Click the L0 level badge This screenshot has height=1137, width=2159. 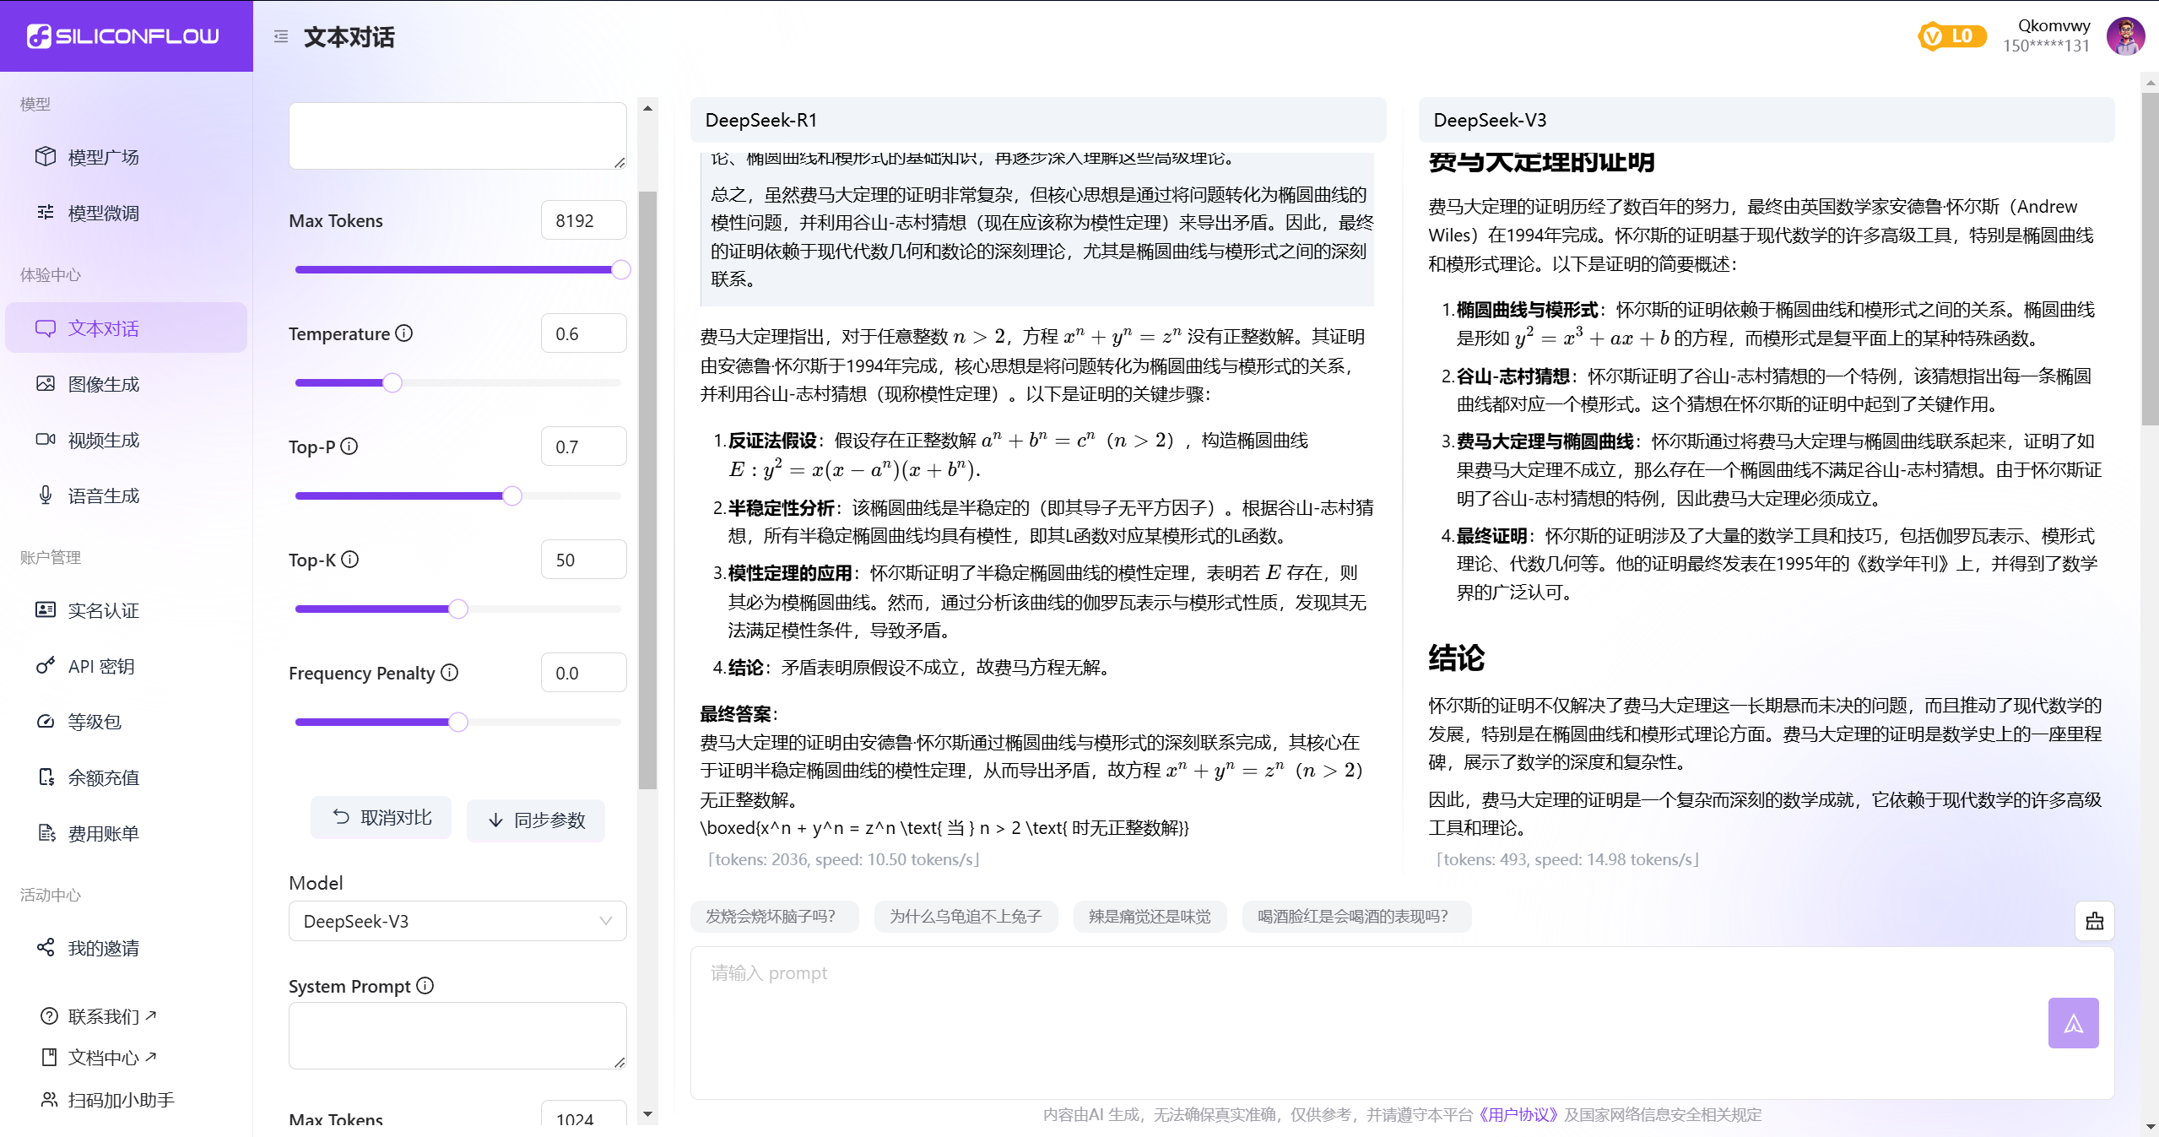coord(1951,36)
